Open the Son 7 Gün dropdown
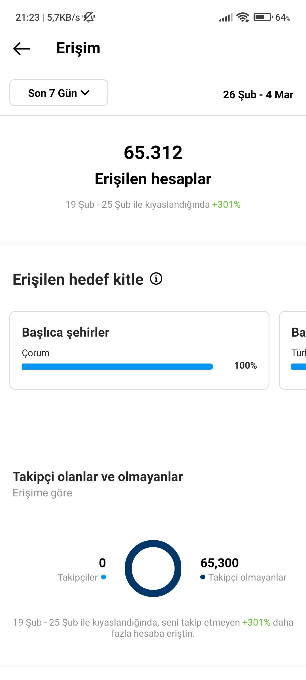The width and height of the screenshot is (306, 680). [x=59, y=93]
